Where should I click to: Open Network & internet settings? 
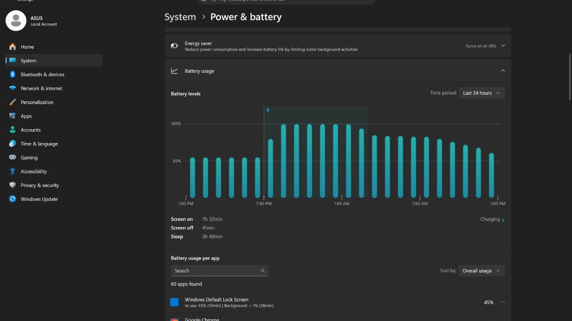point(54,88)
